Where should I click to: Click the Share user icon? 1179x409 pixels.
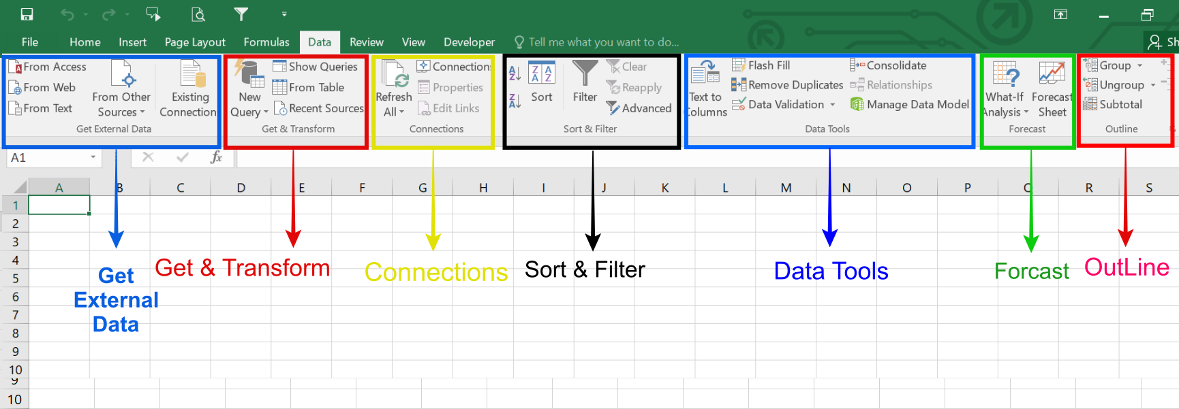[1154, 42]
